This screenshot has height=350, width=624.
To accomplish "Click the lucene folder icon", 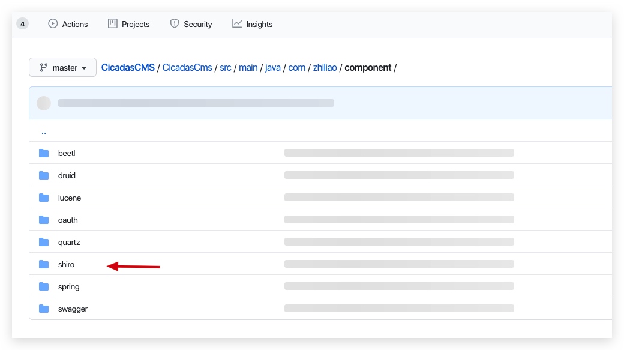I will point(44,198).
